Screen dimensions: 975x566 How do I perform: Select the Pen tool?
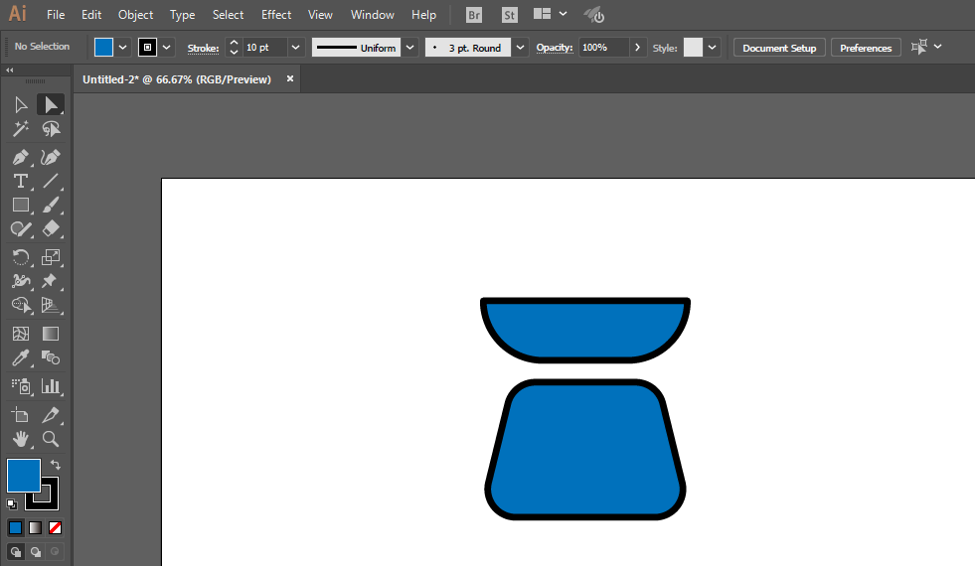click(x=21, y=157)
